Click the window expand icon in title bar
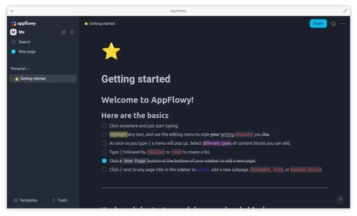 point(345,11)
